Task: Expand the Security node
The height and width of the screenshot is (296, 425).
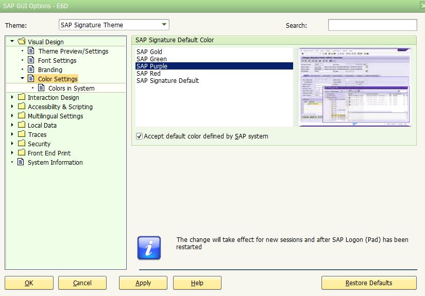Action: (12, 143)
